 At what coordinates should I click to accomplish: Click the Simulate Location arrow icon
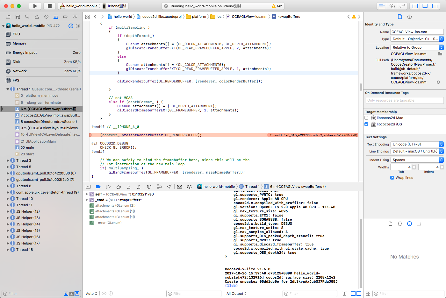pyautogui.click(x=169, y=187)
